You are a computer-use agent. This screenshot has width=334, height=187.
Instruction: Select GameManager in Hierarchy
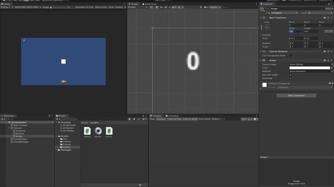click(21, 142)
